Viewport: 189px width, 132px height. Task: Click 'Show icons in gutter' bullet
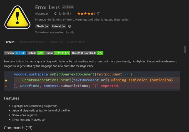pos(24,115)
